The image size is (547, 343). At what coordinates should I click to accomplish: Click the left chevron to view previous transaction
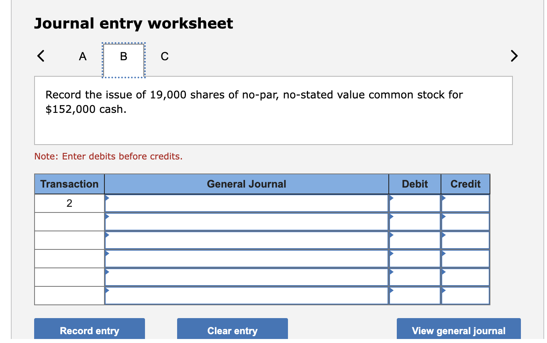(41, 56)
